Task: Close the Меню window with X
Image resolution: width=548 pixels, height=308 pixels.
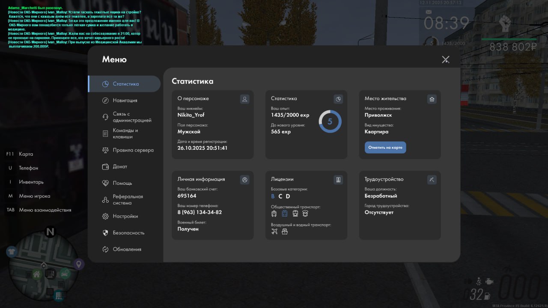Action: tap(445, 59)
